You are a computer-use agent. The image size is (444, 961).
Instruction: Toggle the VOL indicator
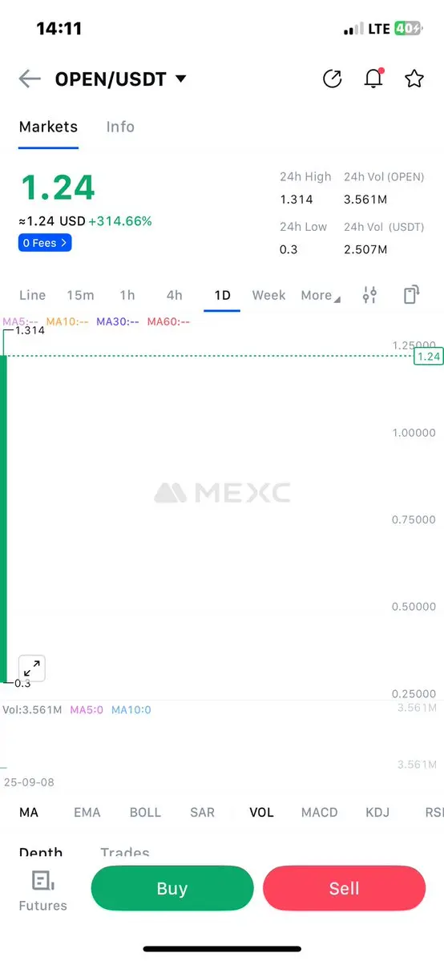pyautogui.click(x=261, y=812)
